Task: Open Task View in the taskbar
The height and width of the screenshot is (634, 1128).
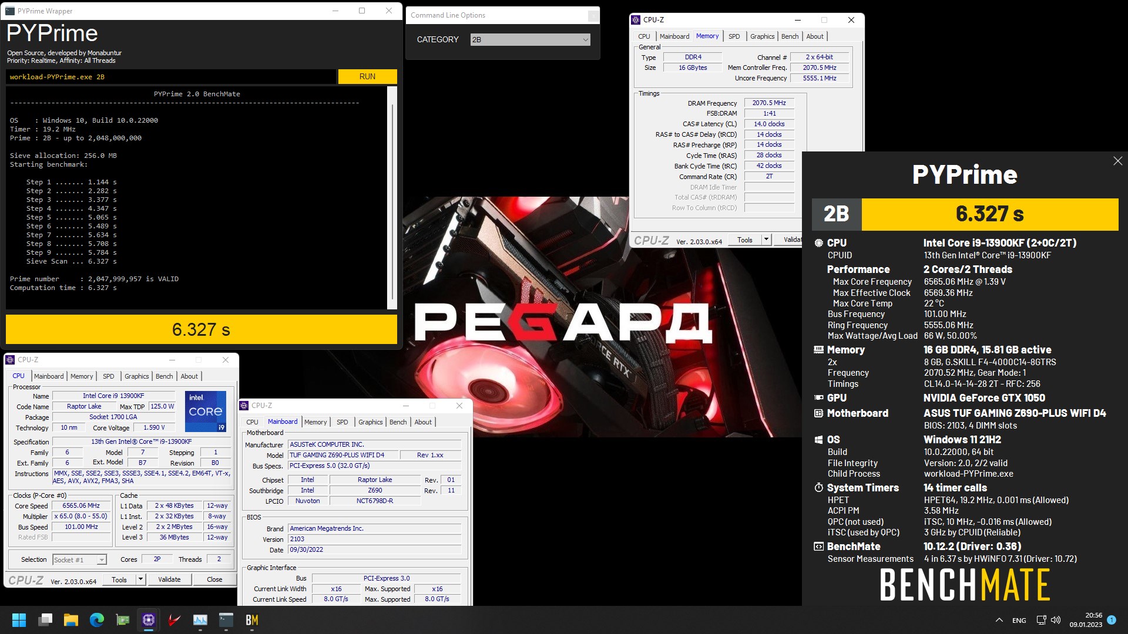Action: 45,620
